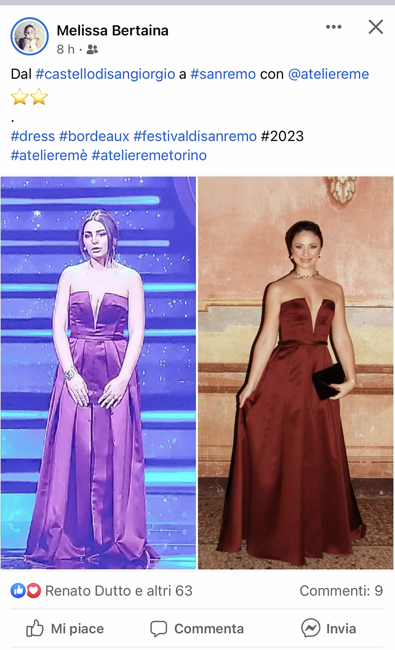Screen dimensions: 395x650
Task: Show who reacted: Renato Dutto e altri 63
Action: pos(119,591)
